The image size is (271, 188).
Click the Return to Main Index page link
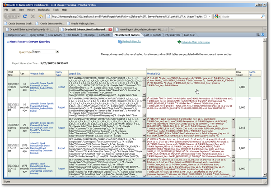[196, 42]
